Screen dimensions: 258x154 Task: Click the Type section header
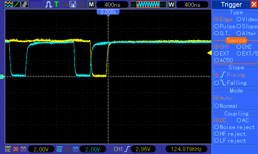236,13
